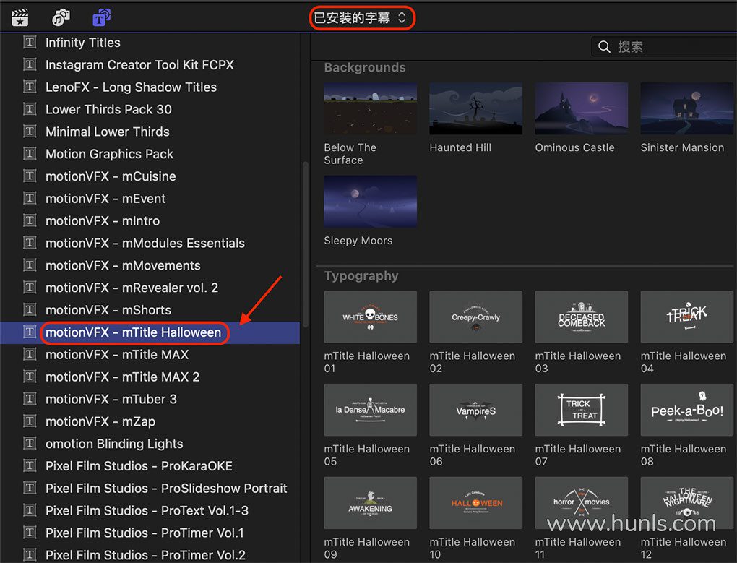Select motionVFX - mTitle MAX 2 category

point(122,377)
